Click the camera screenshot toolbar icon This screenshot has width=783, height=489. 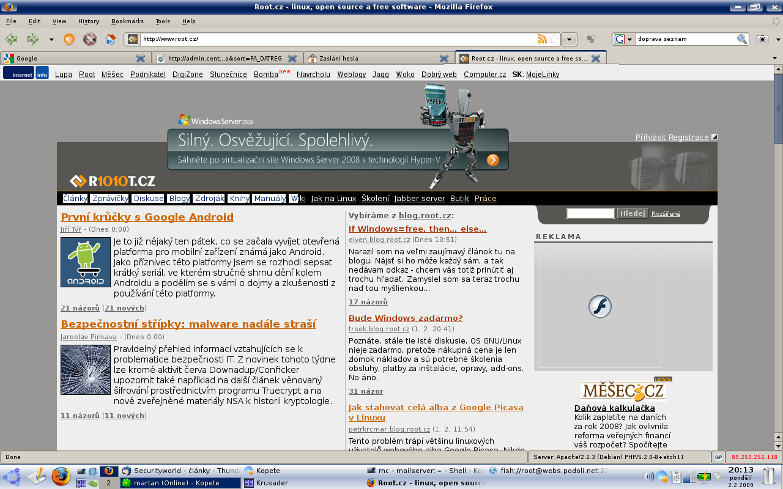(x=762, y=39)
